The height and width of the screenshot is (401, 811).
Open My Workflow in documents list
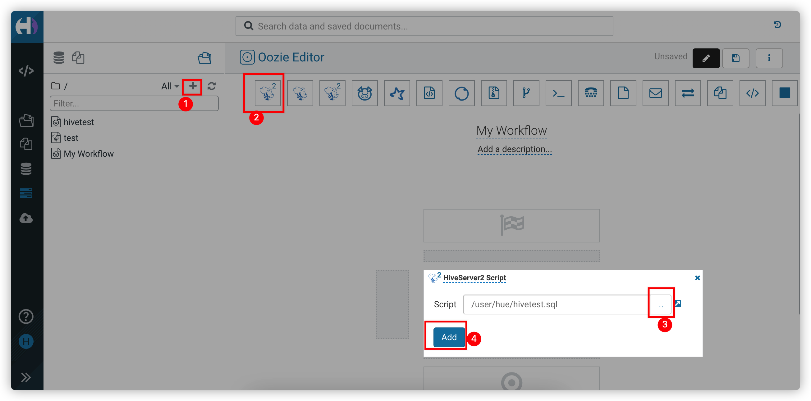[x=89, y=154]
